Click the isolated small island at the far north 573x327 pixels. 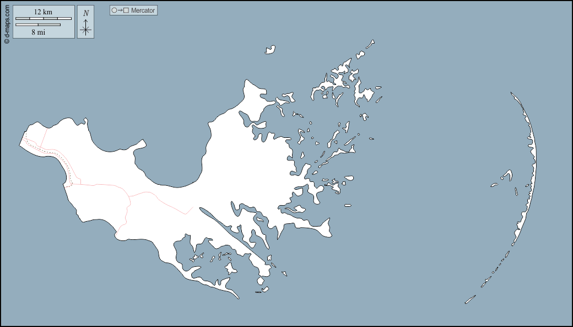click(x=270, y=50)
